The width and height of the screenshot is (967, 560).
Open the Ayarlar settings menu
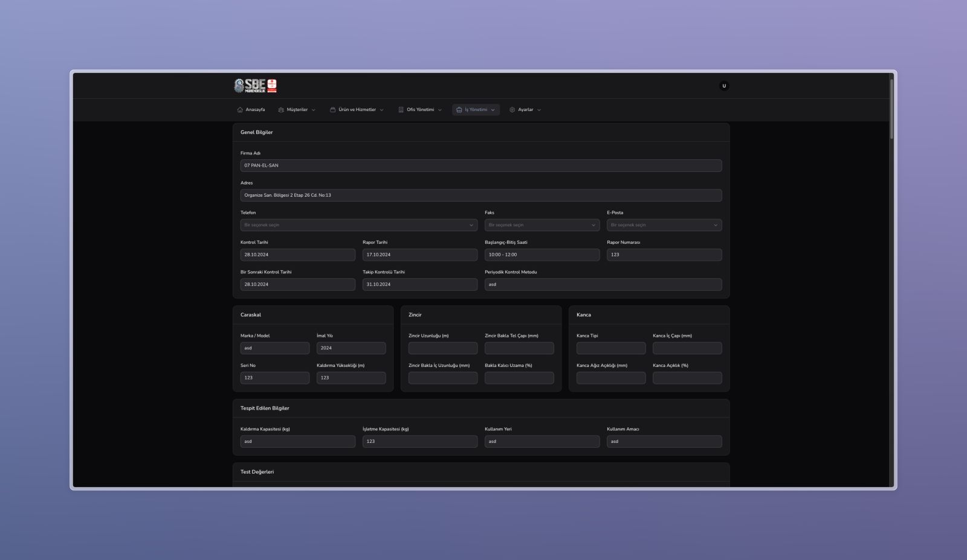(525, 110)
